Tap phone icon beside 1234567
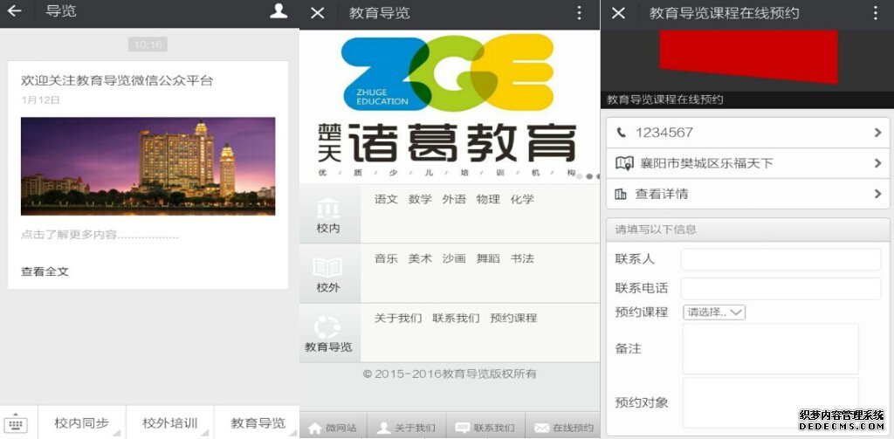 [x=622, y=133]
